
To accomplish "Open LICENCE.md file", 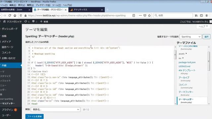I will point(185,66).
